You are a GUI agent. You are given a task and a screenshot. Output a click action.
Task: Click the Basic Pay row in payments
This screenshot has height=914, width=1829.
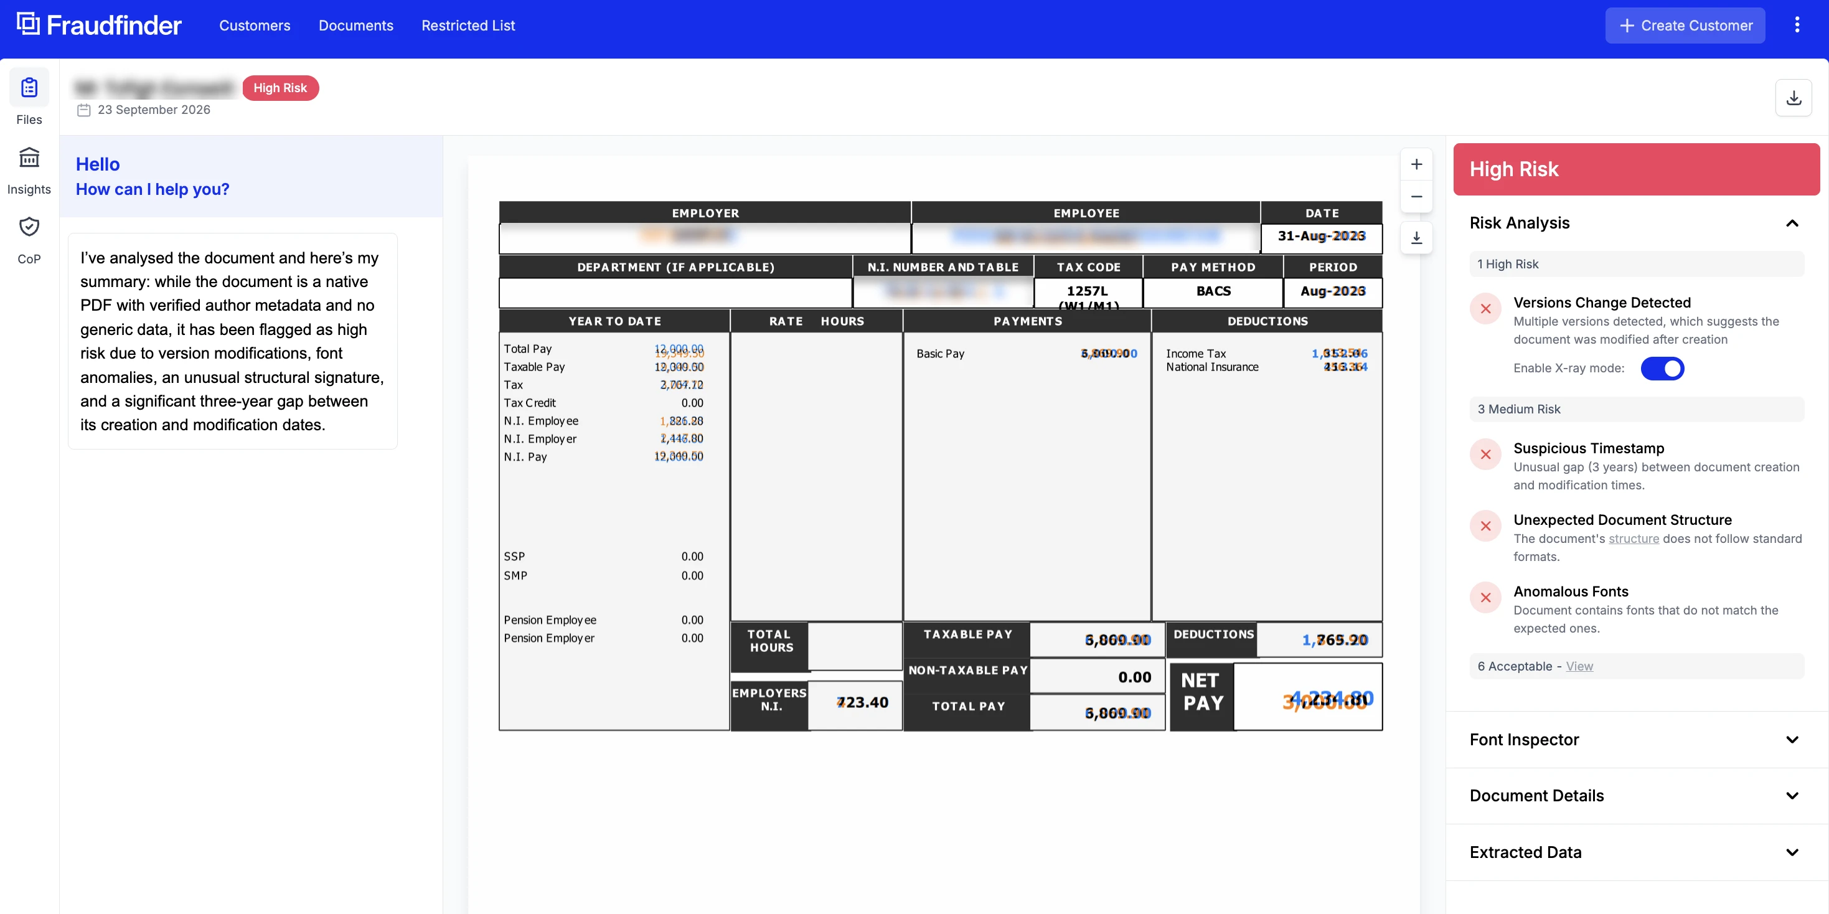tap(1026, 354)
